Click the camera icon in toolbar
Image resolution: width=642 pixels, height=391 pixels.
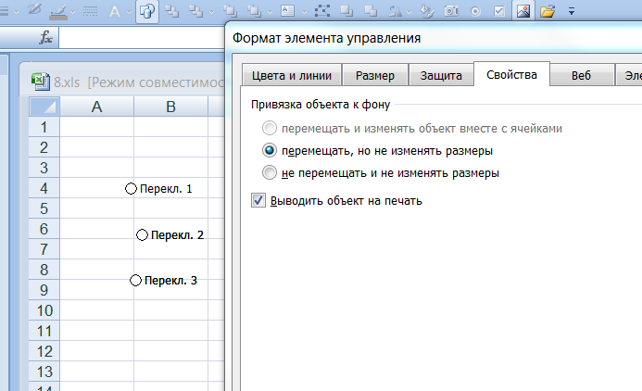coord(452,12)
